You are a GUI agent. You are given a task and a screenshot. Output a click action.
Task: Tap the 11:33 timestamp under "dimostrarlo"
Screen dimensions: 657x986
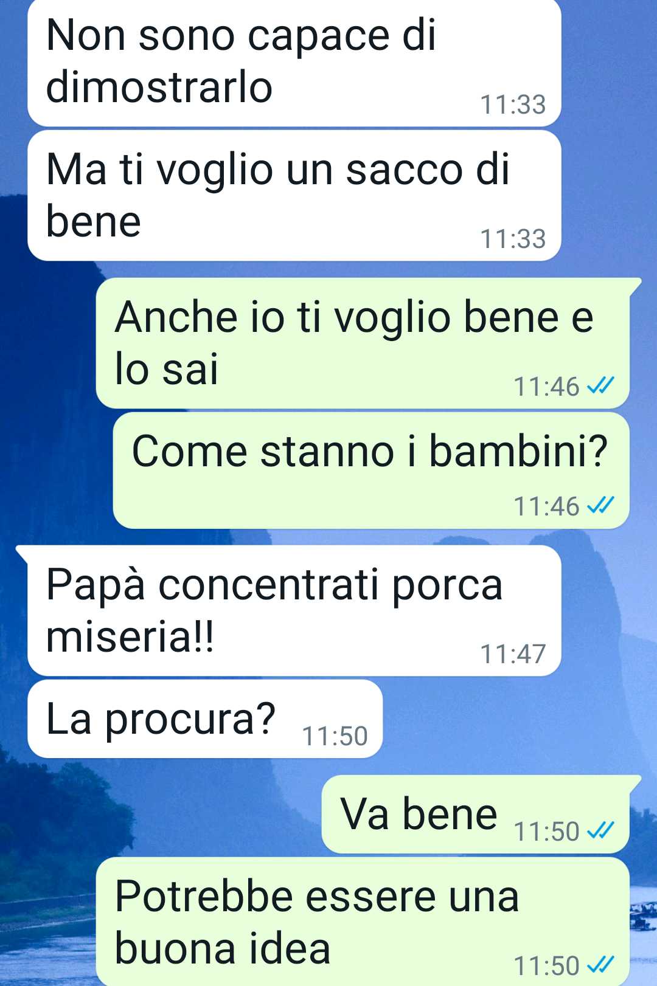(513, 105)
